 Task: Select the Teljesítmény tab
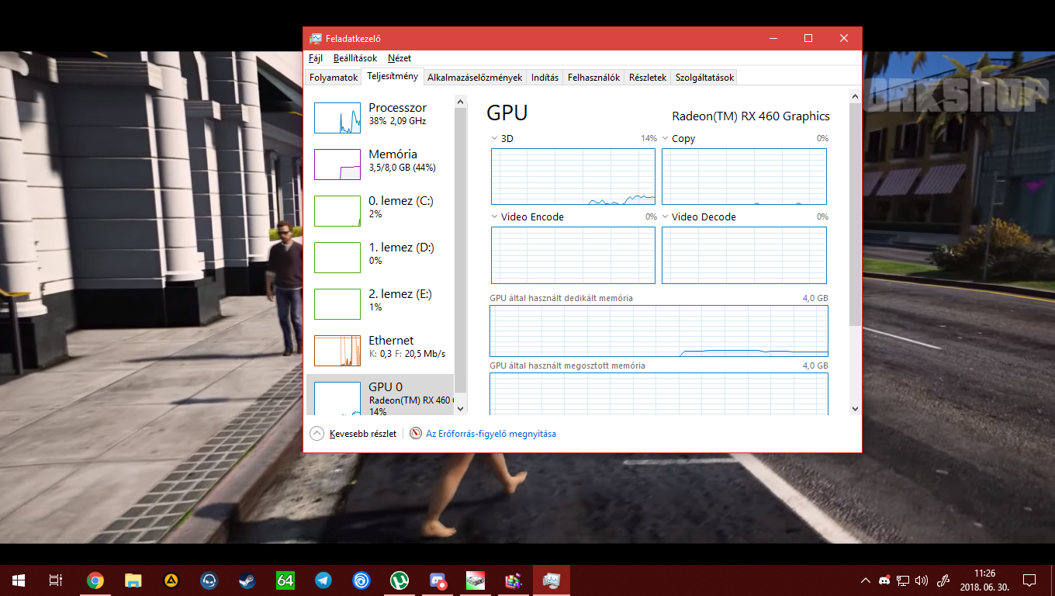[393, 77]
